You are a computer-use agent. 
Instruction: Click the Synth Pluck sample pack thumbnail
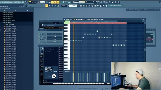(x=51, y=73)
